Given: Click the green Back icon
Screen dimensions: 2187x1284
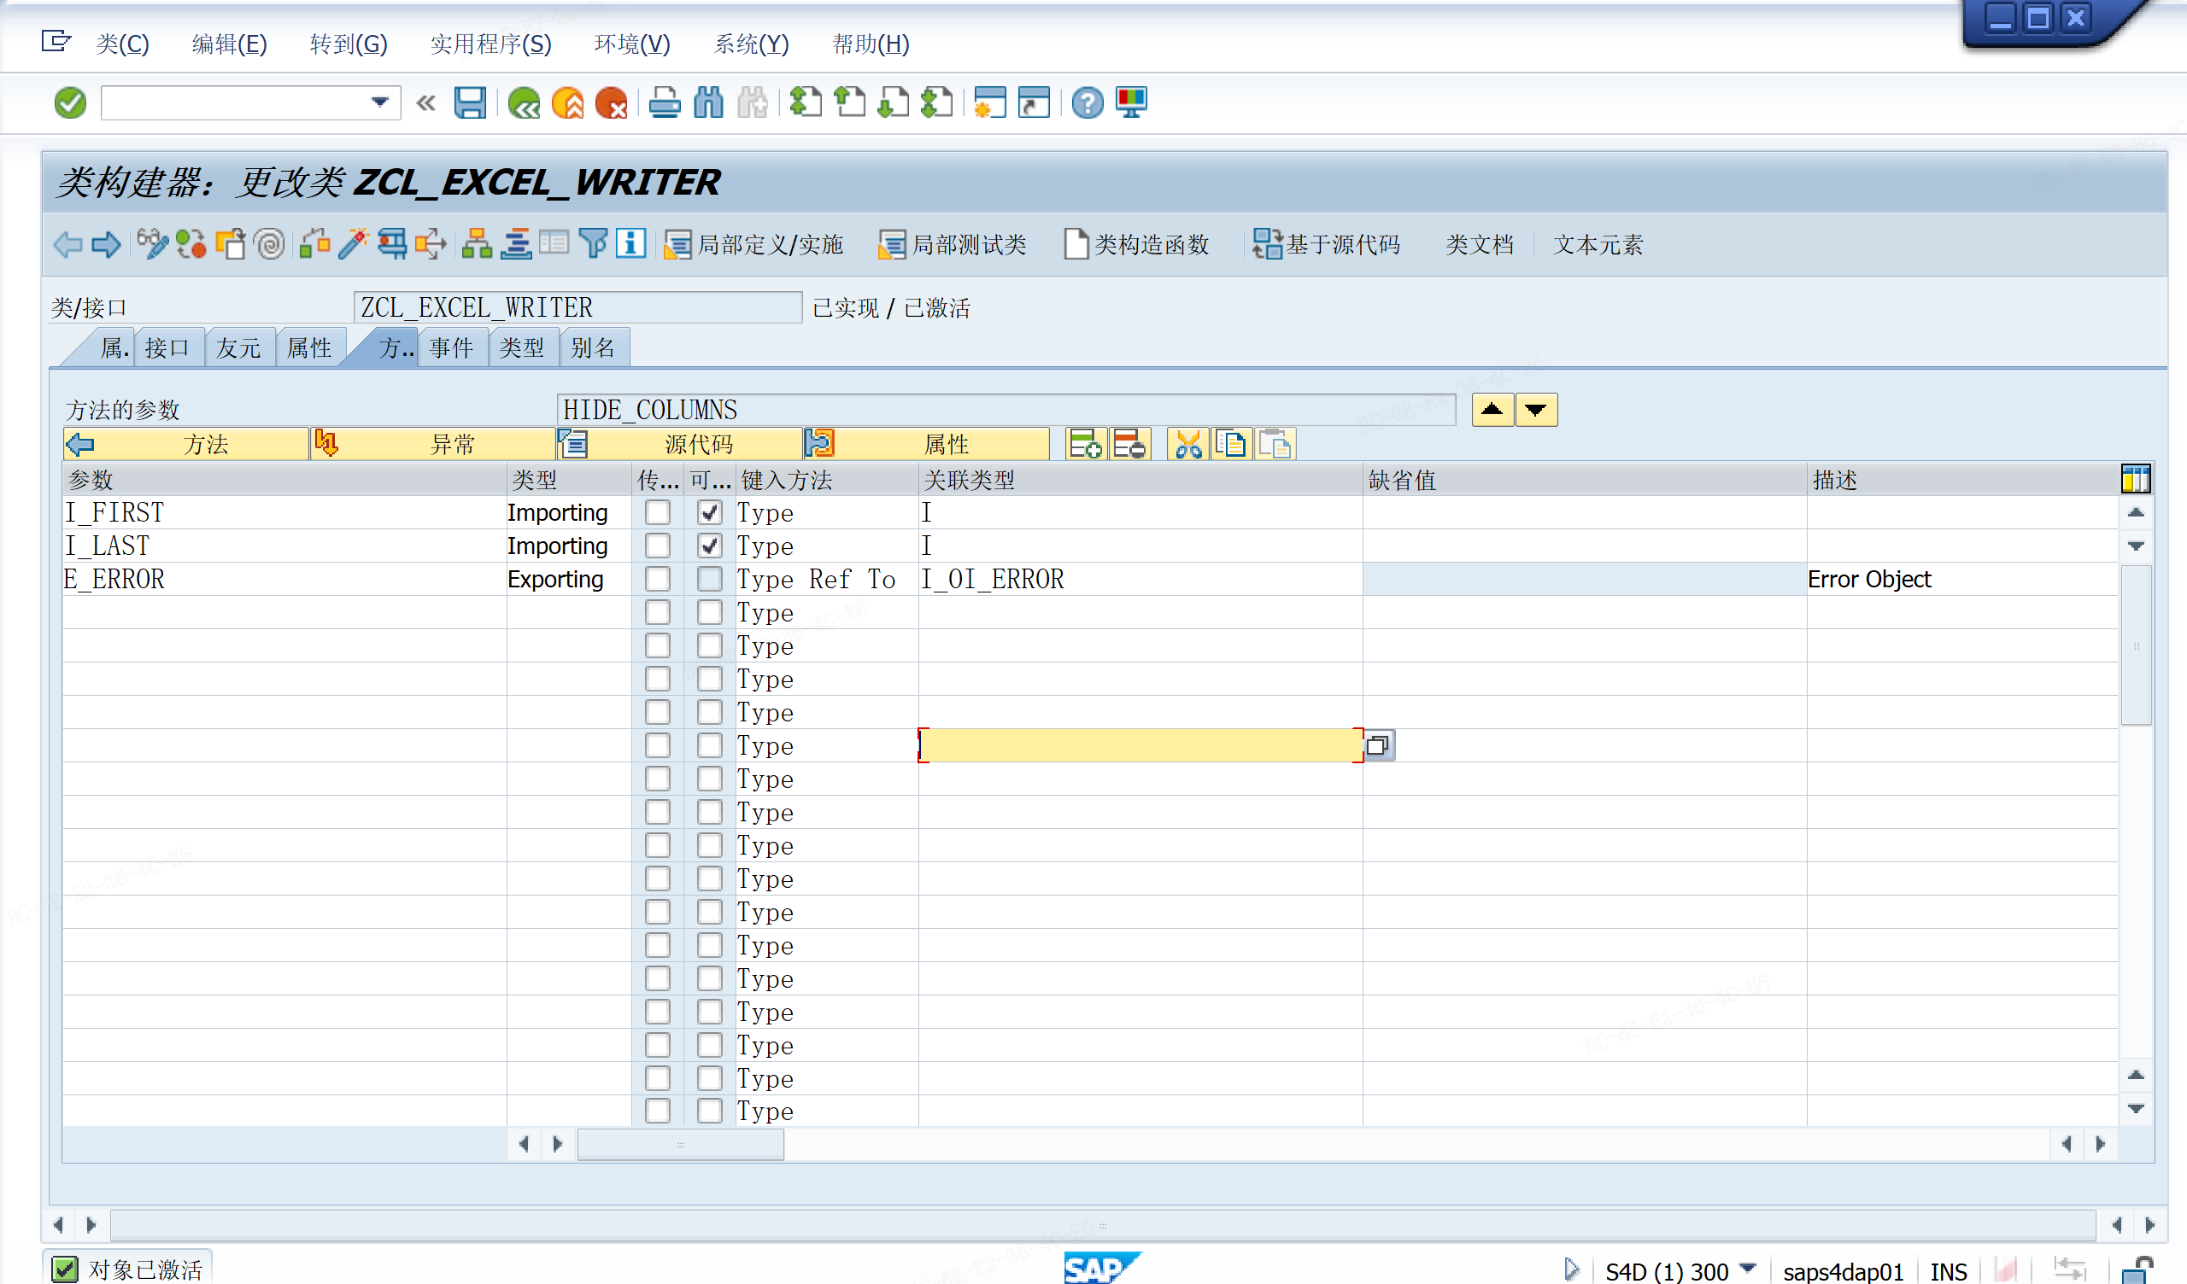Looking at the screenshot, I should [524, 103].
